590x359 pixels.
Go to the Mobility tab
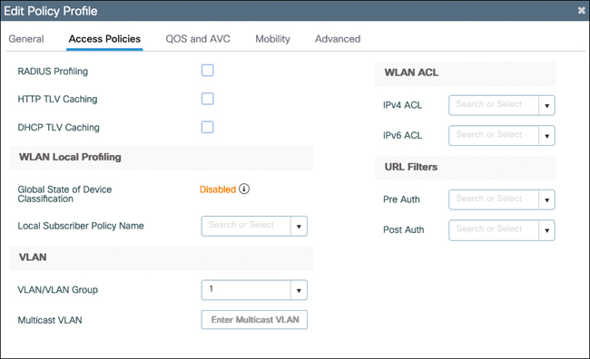point(273,39)
